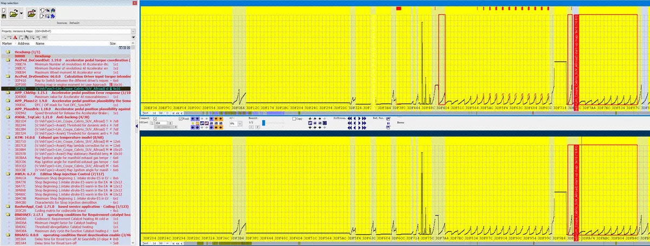
Task: Click the Projects, Versions & Maps search field
Action: tap(66, 31)
